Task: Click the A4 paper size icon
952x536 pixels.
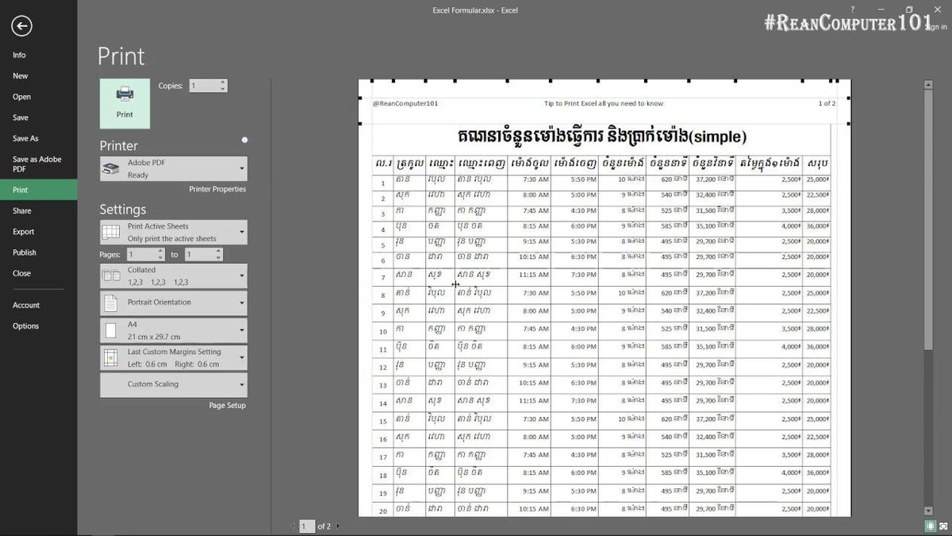Action: (111, 330)
